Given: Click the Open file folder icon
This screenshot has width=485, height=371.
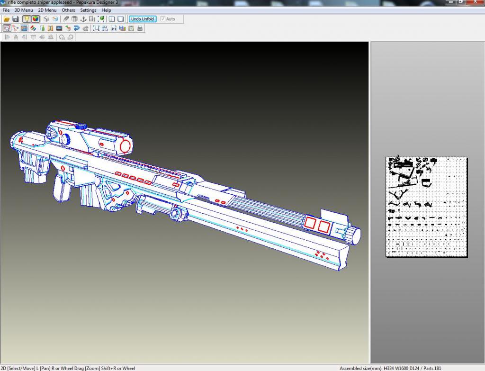Looking at the screenshot, I should (7, 19).
